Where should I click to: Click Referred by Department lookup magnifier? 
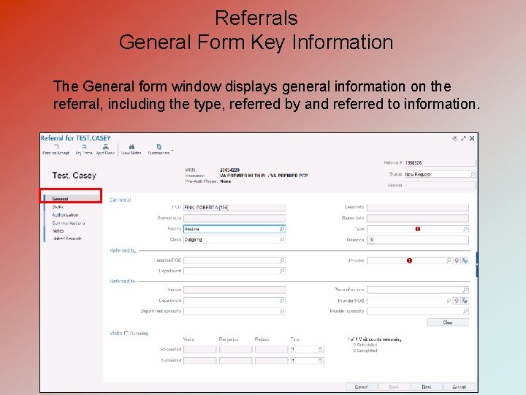click(x=282, y=271)
